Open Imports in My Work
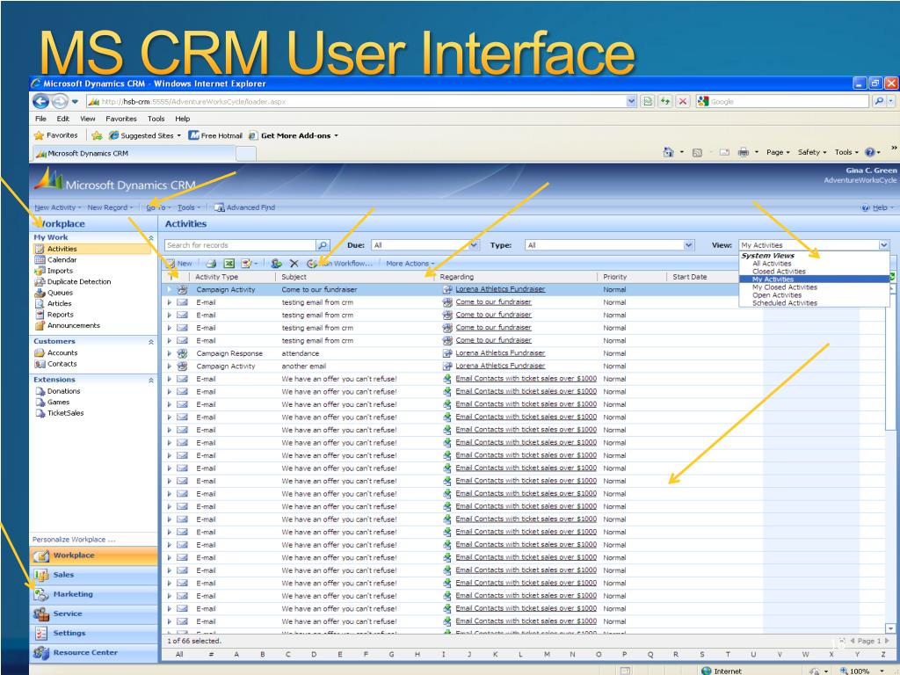The height and width of the screenshot is (675, 900). point(60,271)
